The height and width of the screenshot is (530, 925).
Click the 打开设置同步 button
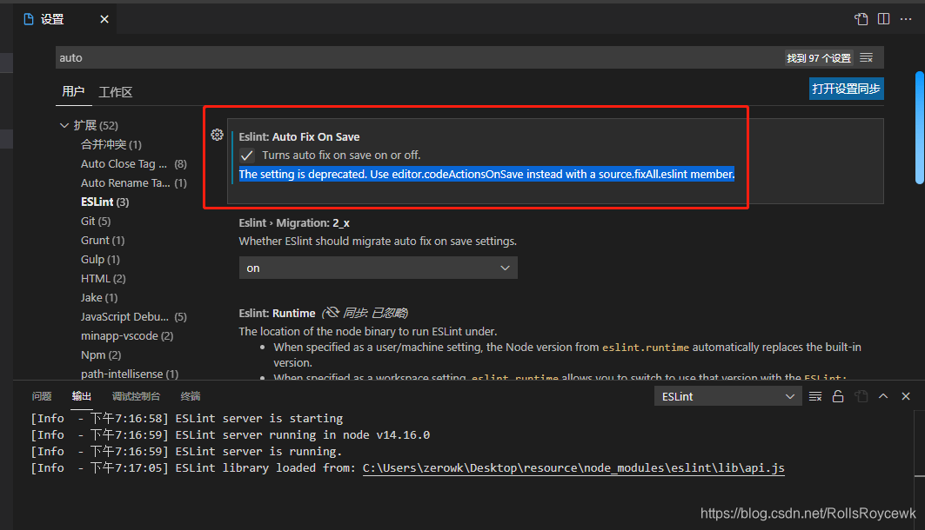pyautogui.click(x=846, y=89)
